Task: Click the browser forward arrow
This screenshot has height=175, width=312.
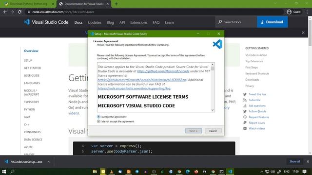Action: pos(12,12)
